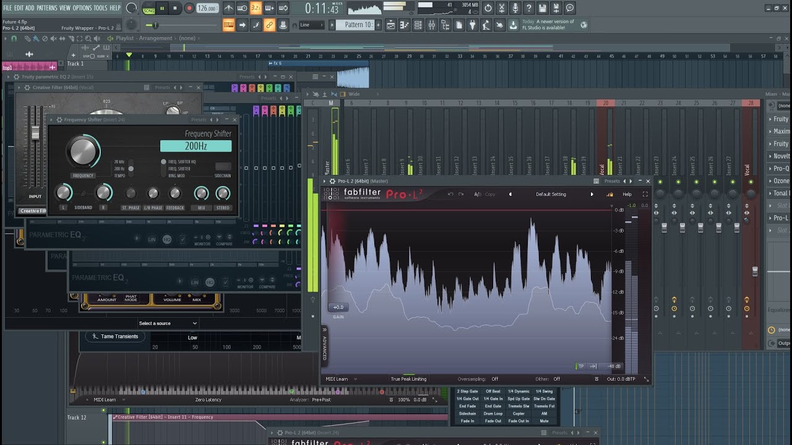Click the microphone one-click recording icon
792x445 pixels.
515,8
